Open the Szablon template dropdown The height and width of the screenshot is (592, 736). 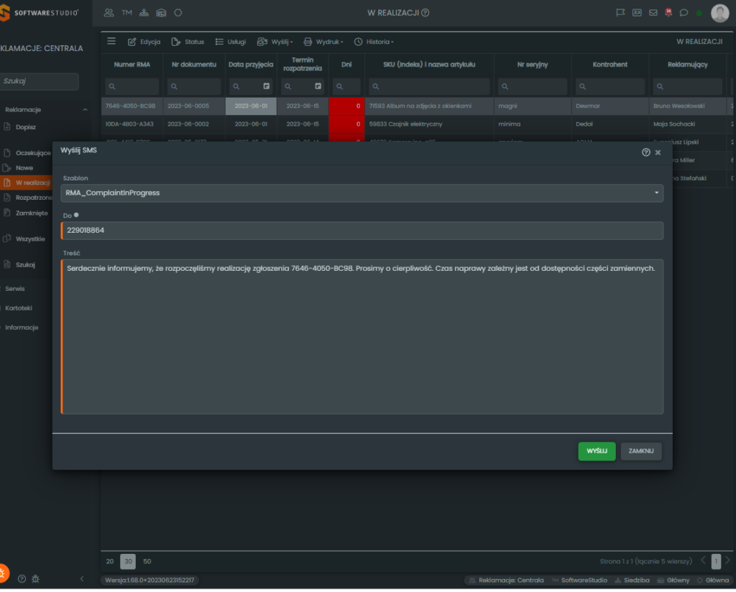coord(362,193)
